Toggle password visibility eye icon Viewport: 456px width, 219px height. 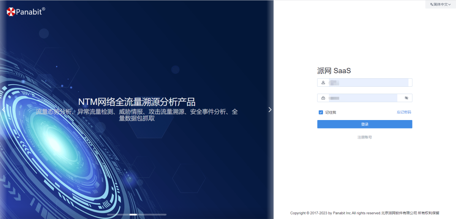click(x=407, y=98)
